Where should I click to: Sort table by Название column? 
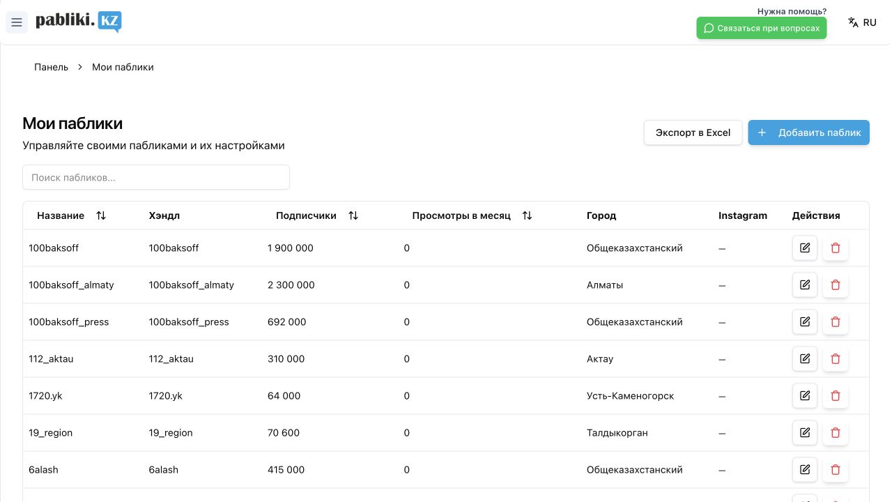72,215
